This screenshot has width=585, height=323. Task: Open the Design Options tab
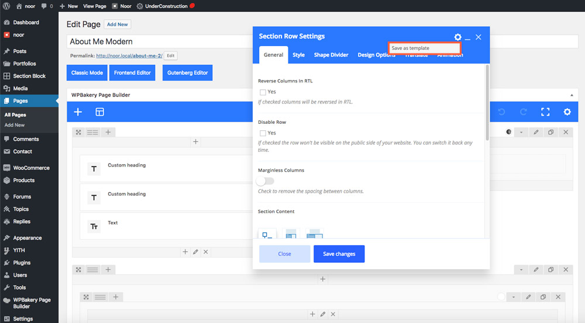376,55
